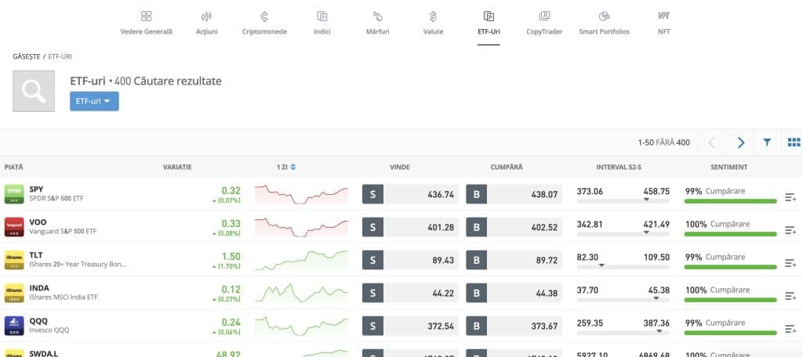This screenshot has width=803, height=357.
Task: Sell VOO at 401.28
Action: click(x=410, y=227)
